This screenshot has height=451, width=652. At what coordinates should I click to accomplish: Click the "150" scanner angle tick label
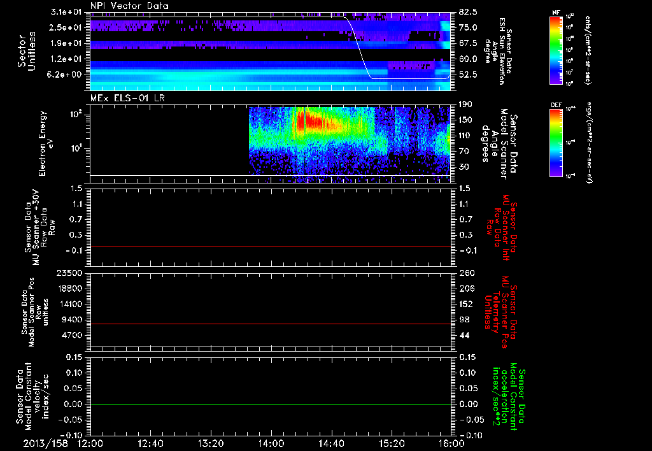(465, 120)
